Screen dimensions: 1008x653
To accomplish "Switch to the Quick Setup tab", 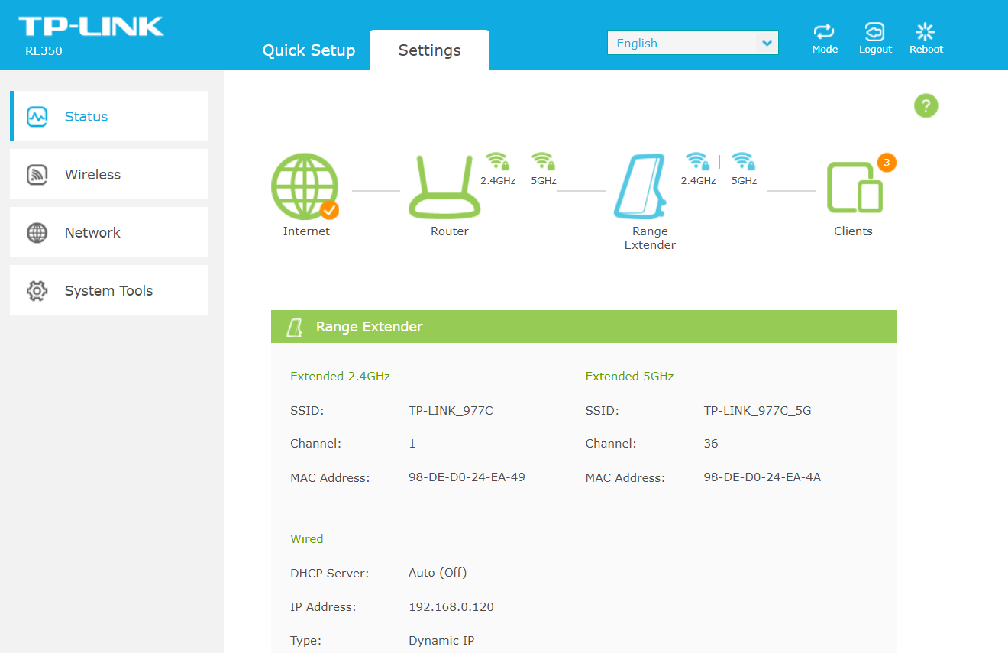I will (309, 50).
